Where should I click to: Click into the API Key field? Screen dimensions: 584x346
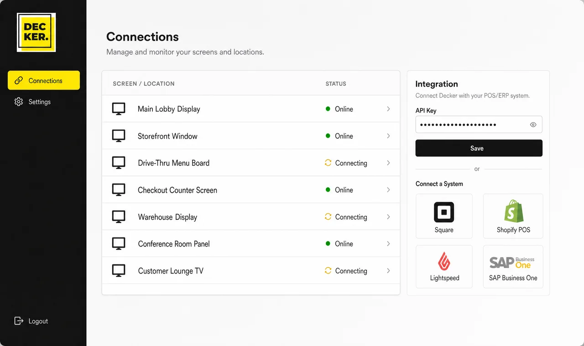click(x=479, y=124)
